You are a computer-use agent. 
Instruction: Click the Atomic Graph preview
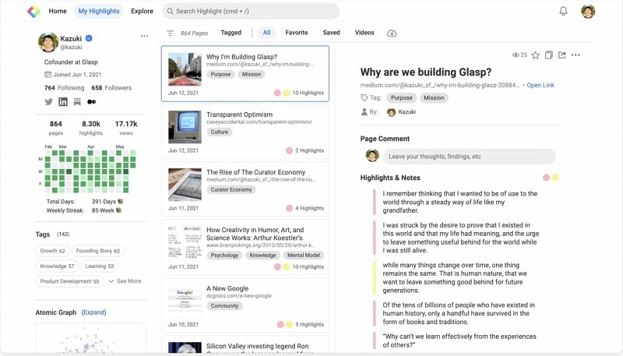91,338
